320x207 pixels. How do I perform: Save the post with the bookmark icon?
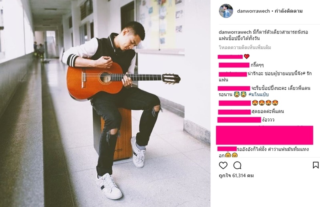coord(316,165)
